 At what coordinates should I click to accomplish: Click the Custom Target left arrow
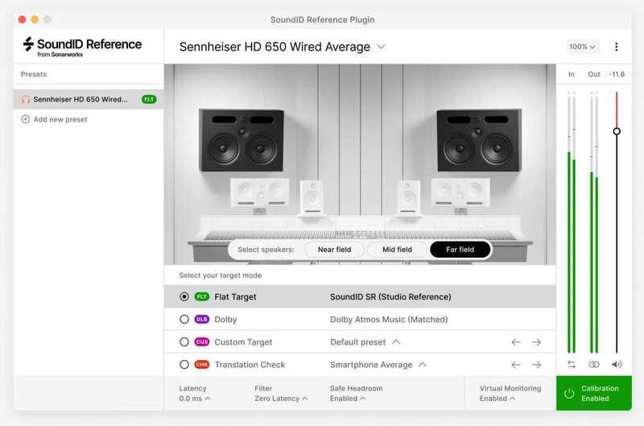tap(516, 342)
